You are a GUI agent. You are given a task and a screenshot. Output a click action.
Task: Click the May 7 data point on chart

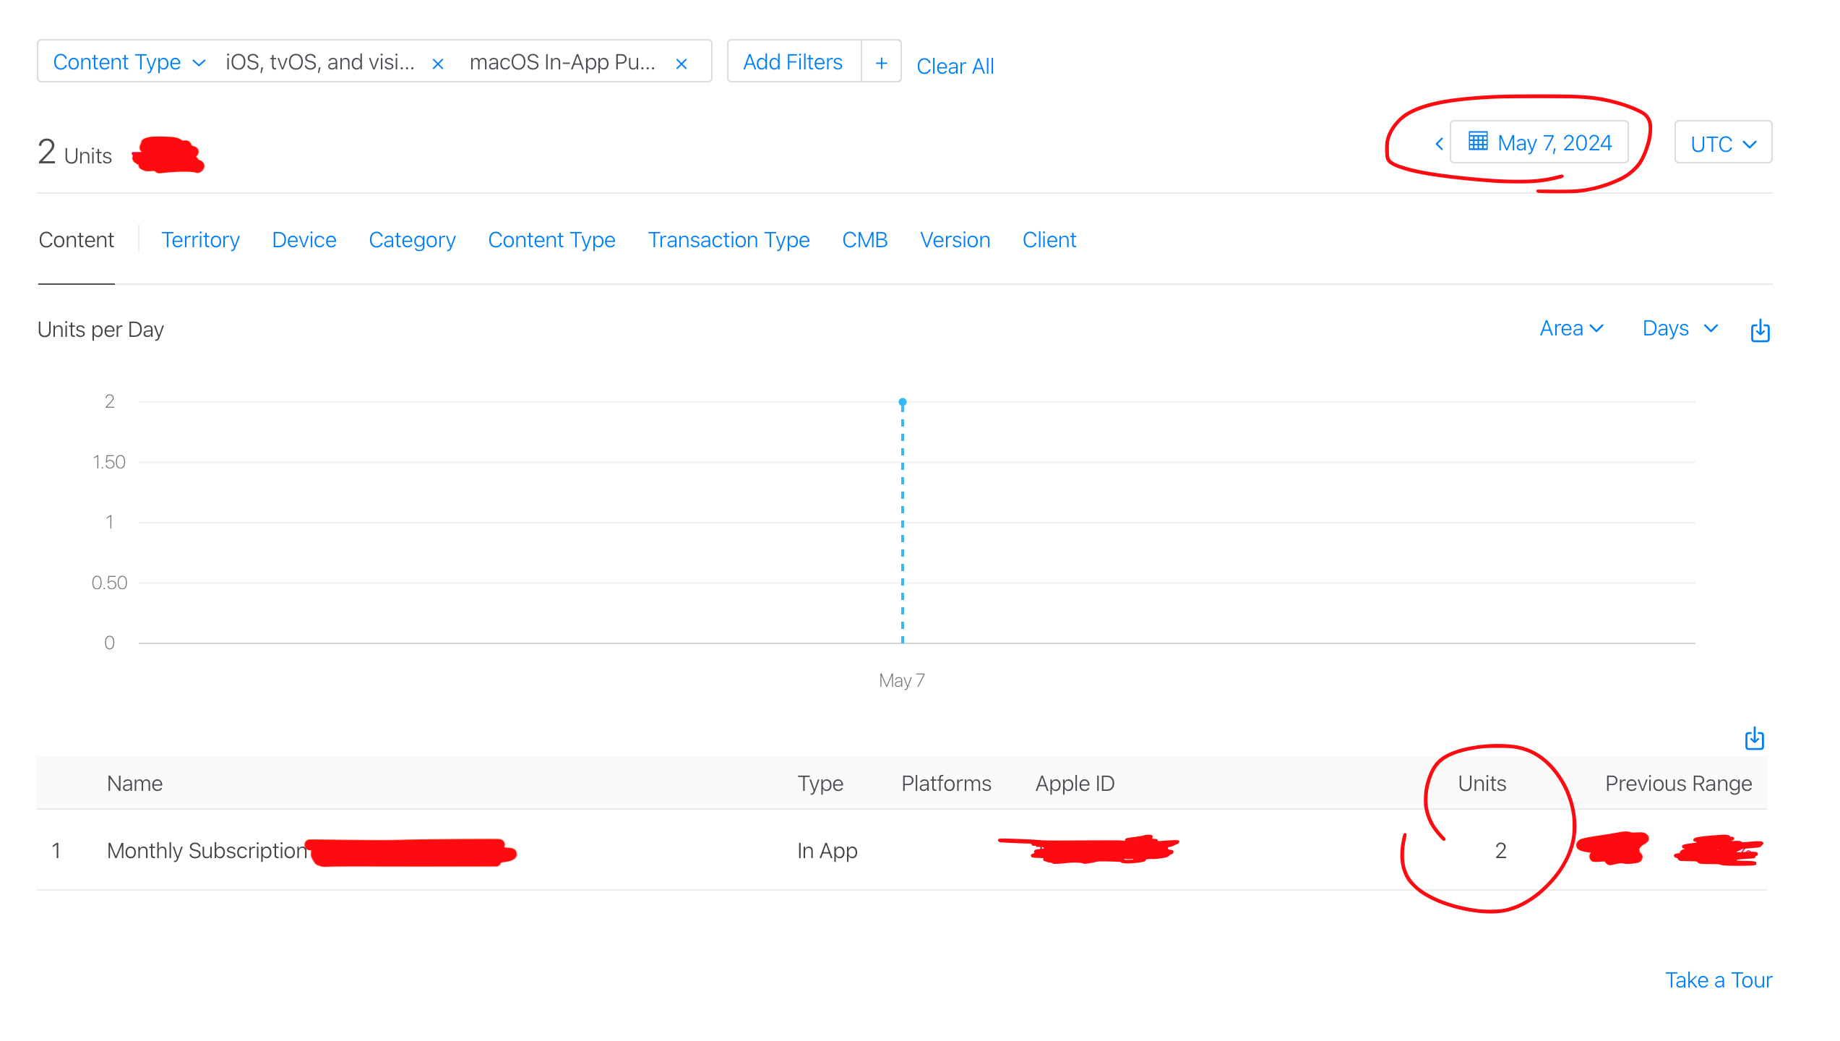point(902,402)
